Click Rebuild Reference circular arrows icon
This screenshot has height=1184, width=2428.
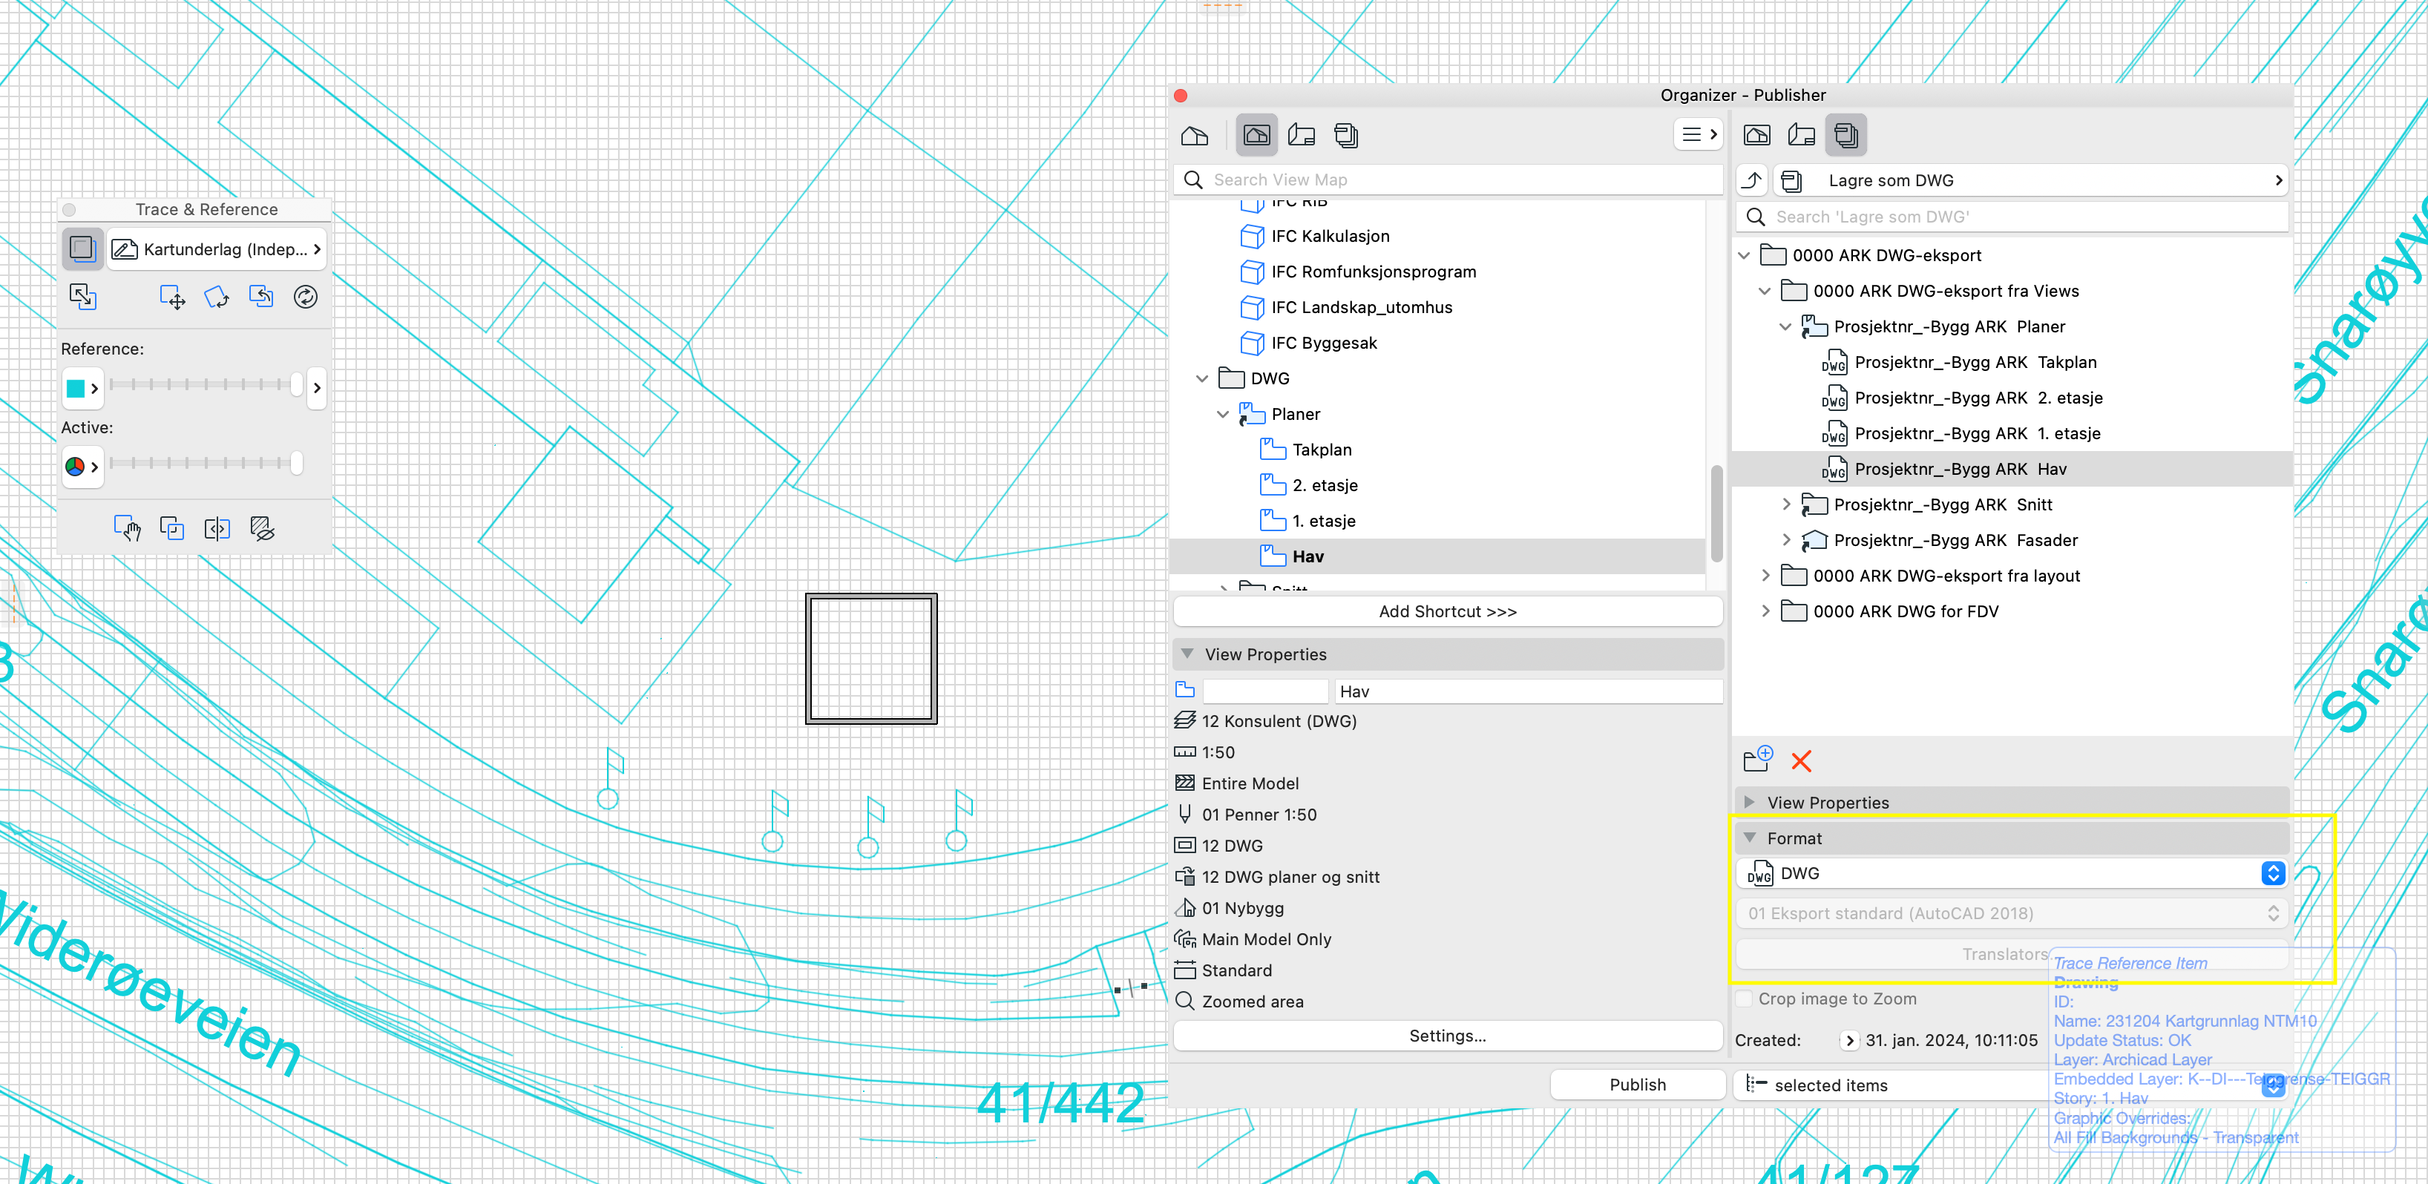[306, 297]
